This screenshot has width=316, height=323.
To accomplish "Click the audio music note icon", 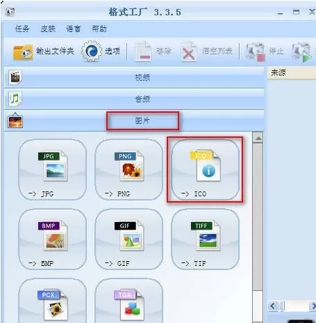I will [x=15, y=99].
